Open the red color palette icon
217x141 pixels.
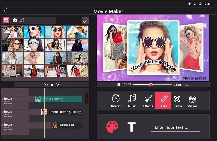[112, 127]
